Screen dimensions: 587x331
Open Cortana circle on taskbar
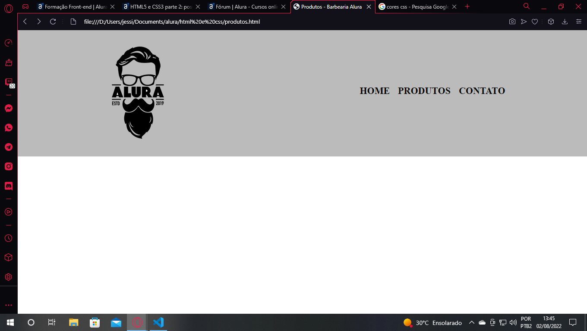(31, 322)
